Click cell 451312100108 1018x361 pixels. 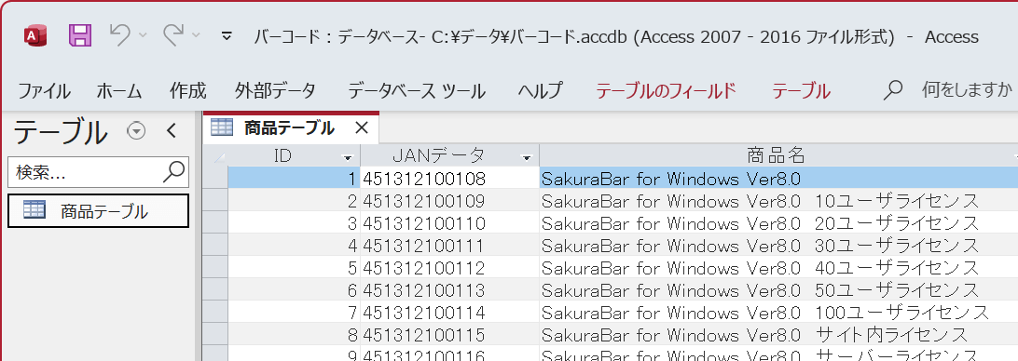[449, 178]
